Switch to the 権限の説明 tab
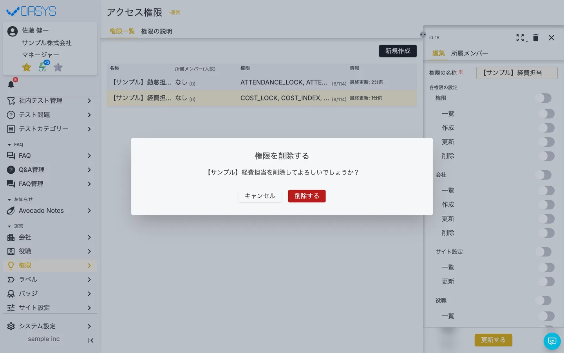The image size is (564, 353). [157, 31]
